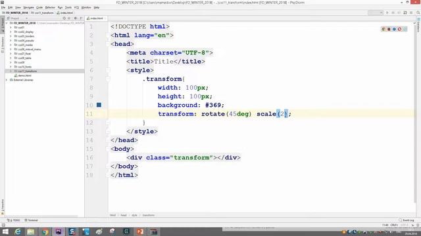Expand the css03_borders folder

coord(11,36)
